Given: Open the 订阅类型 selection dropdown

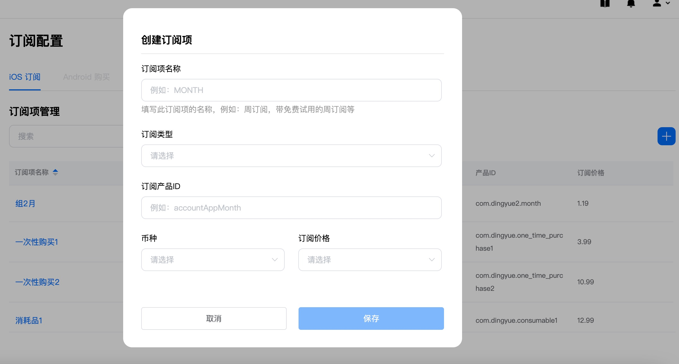Looking at the screenshot, I should [x=291, y=156].
